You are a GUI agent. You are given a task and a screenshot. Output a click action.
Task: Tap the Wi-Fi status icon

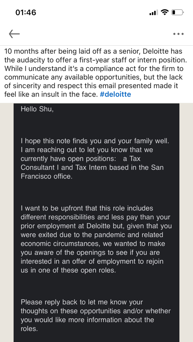(x=165, y=12)
